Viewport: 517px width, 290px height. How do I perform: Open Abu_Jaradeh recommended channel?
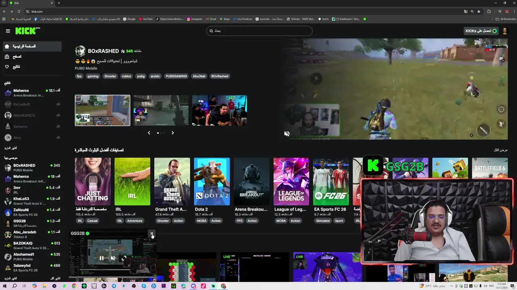32,234
